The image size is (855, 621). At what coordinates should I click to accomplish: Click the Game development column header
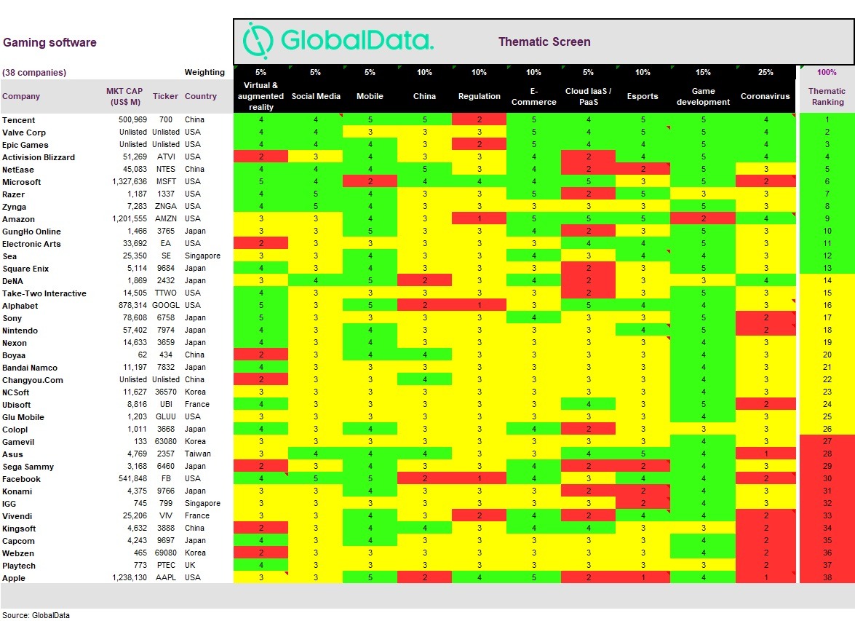click(x=703, y=96)
